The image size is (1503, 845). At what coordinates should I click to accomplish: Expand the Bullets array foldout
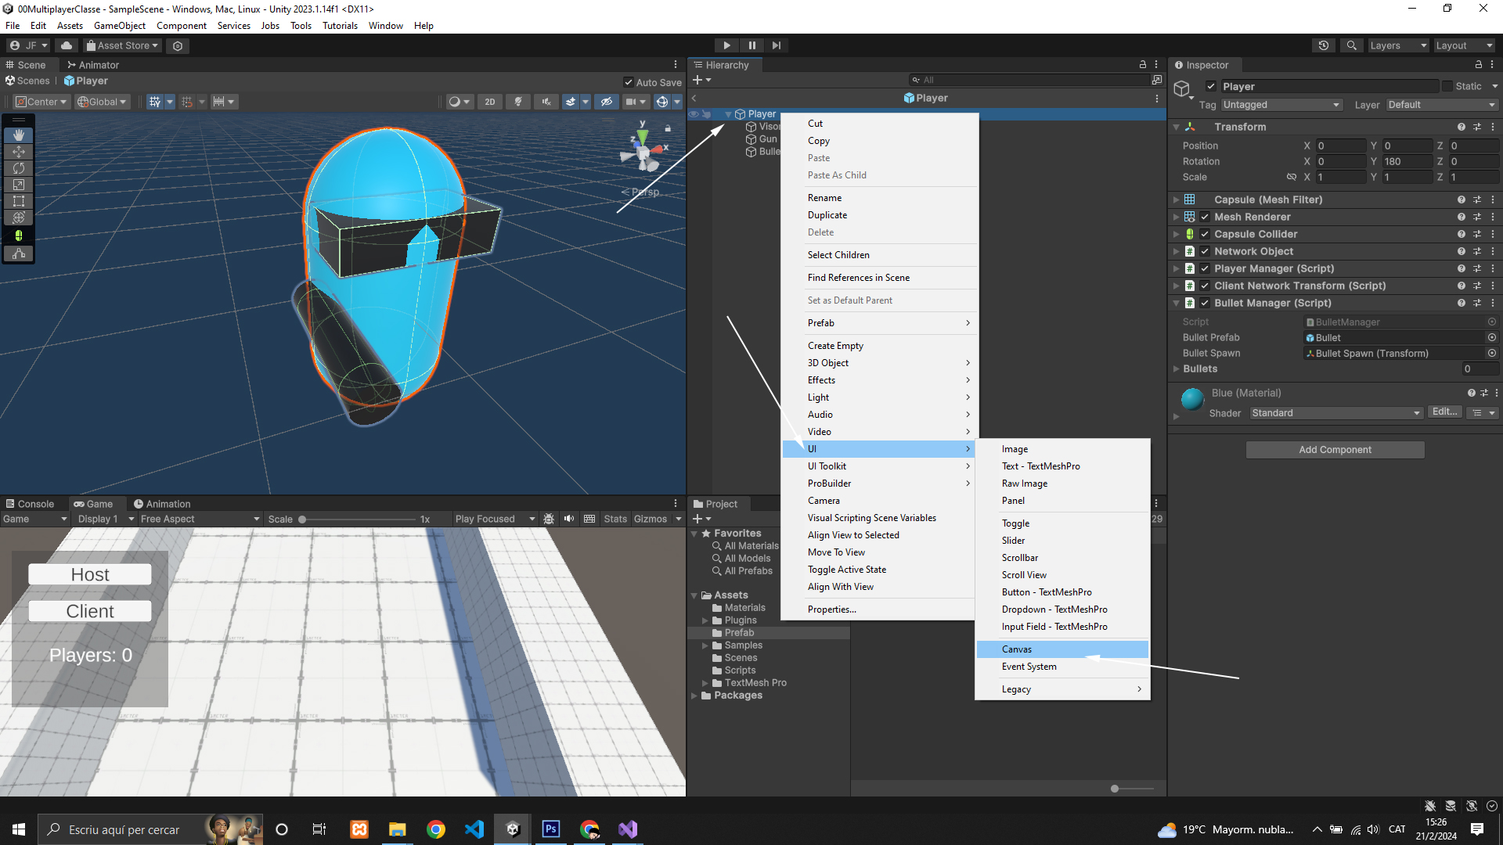pyautogui.click(x=1176, y=369)
